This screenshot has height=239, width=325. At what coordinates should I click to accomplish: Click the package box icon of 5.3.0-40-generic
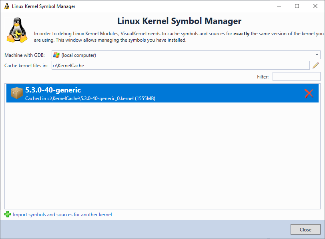16,93
